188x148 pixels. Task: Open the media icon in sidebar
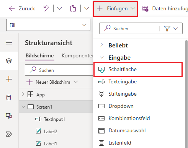pos(9,116)
